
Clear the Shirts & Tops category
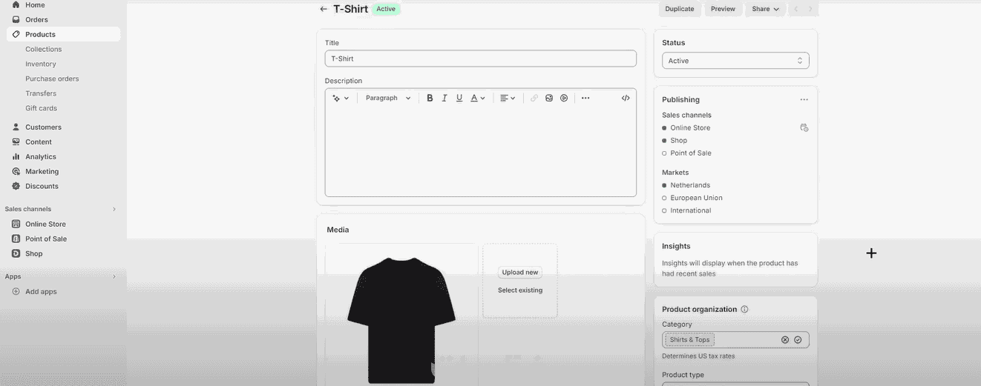pyautogui.click(x=785, y=340)
